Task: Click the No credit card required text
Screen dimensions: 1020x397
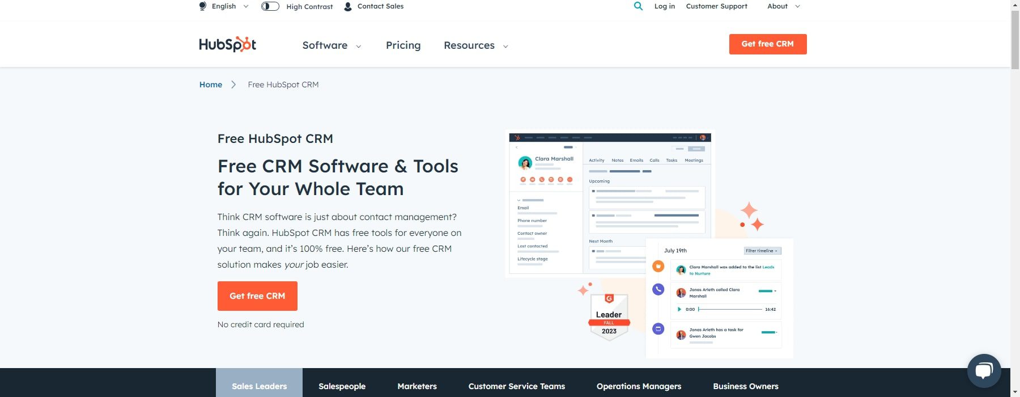Action: click(261, 324)
